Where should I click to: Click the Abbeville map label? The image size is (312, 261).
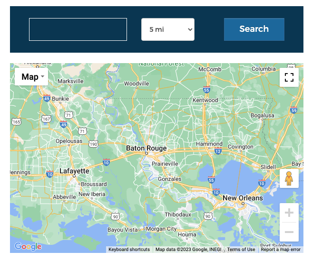pos(64,197)
